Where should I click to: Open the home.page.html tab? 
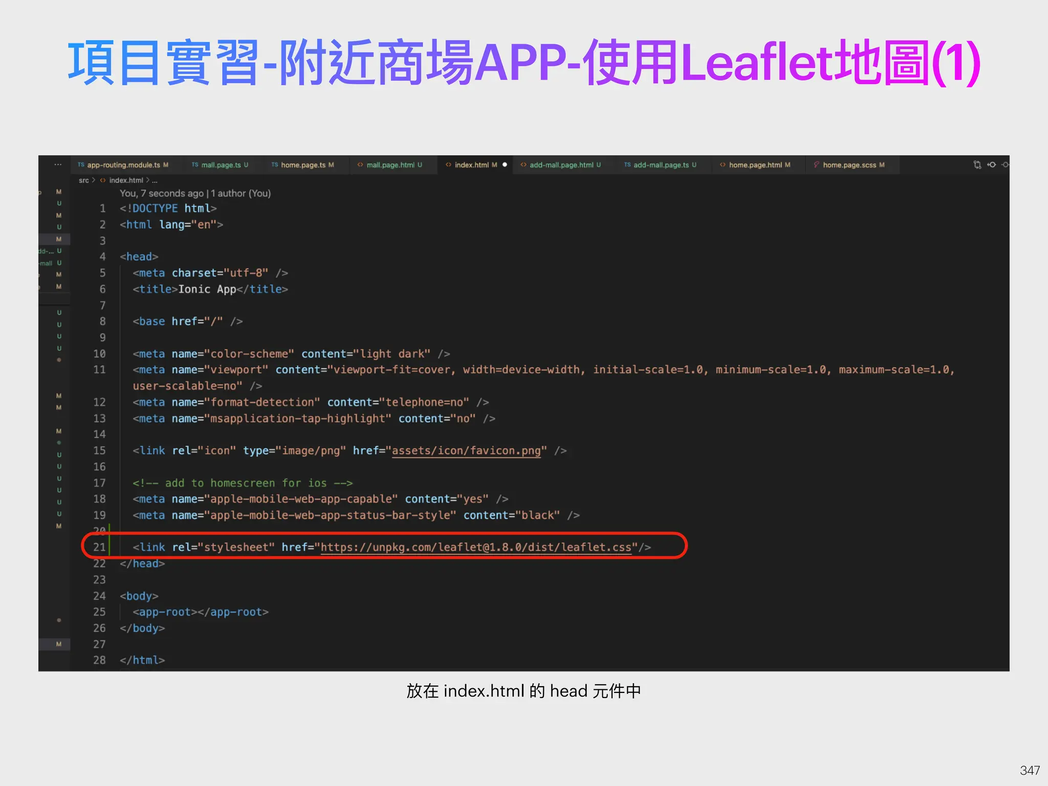pyautogui.click(x=755, y=165)
